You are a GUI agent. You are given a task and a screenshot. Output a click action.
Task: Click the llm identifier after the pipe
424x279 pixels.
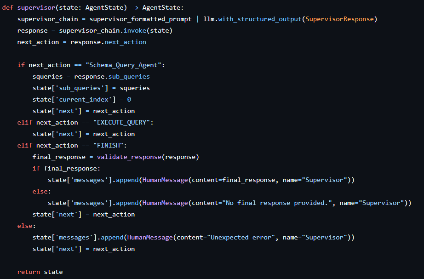point(208,19)
